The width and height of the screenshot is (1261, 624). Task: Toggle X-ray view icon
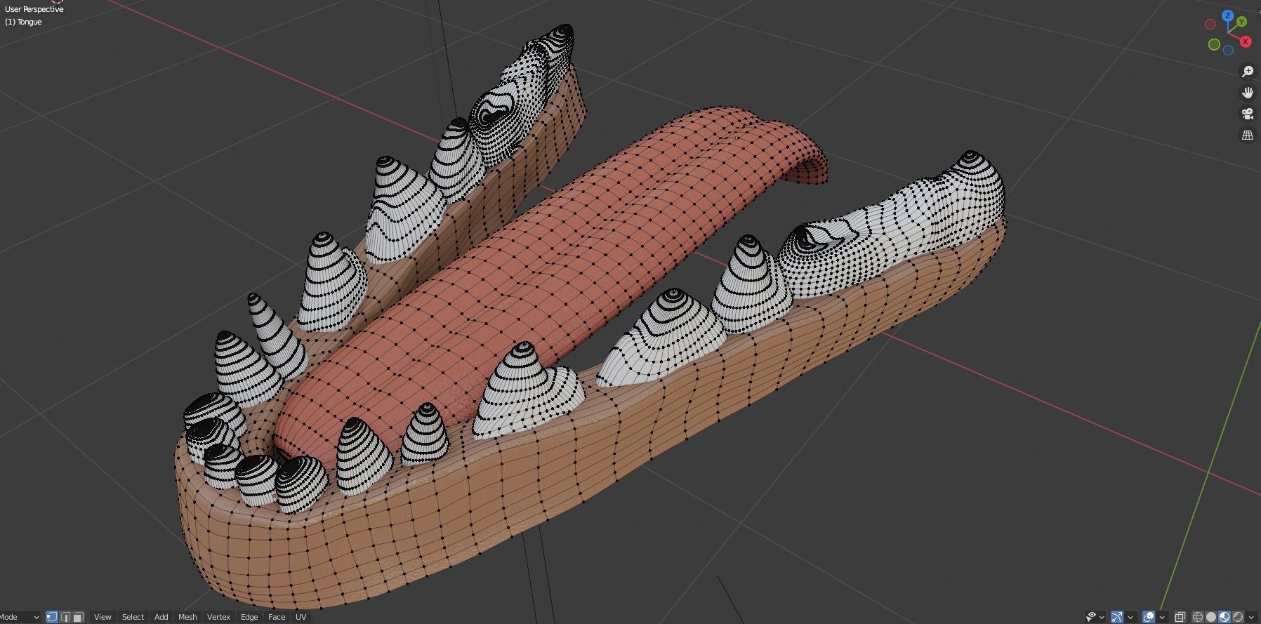pyautogui.click(x=1180, y=617)
